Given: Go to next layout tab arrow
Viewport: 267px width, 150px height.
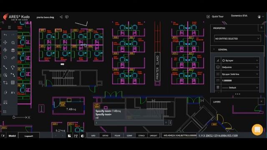Looking at the screenshot, I should pos(62,136).
